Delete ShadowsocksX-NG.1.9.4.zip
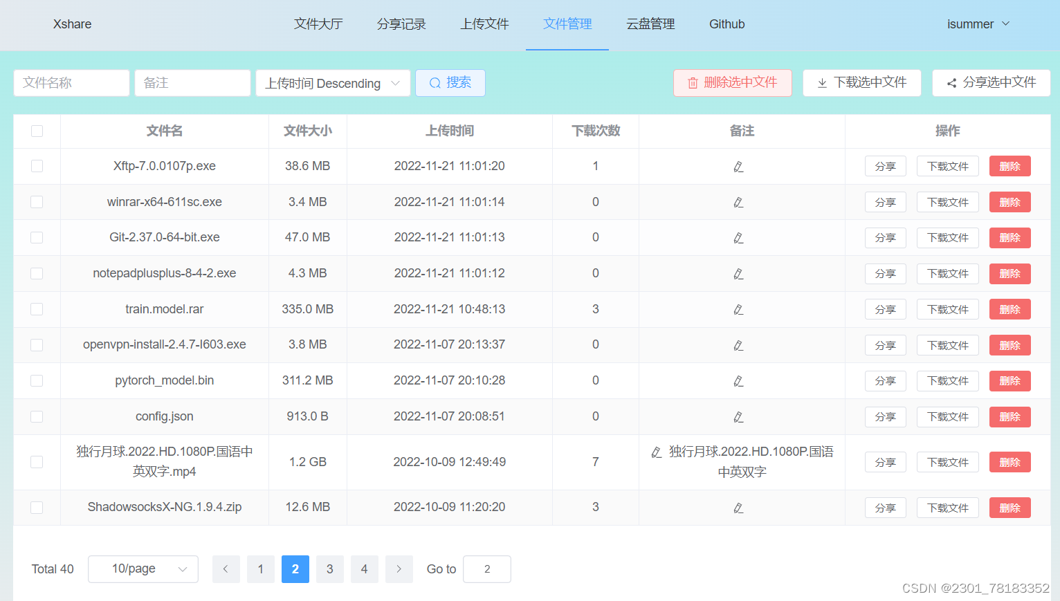 click(x=1010, y=508)
